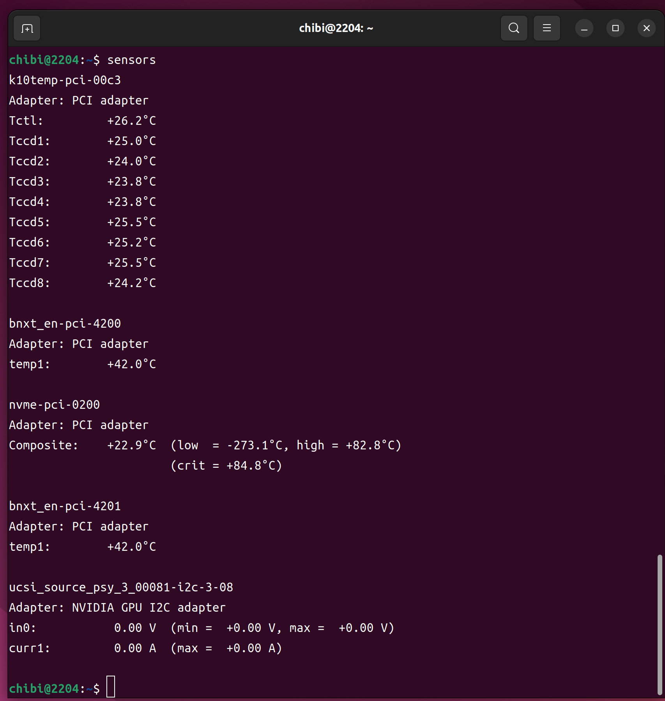Screen dimensions: 665x701
Task: Click the Tctl temperature value +26.2°C
Action: coord(131,121)
